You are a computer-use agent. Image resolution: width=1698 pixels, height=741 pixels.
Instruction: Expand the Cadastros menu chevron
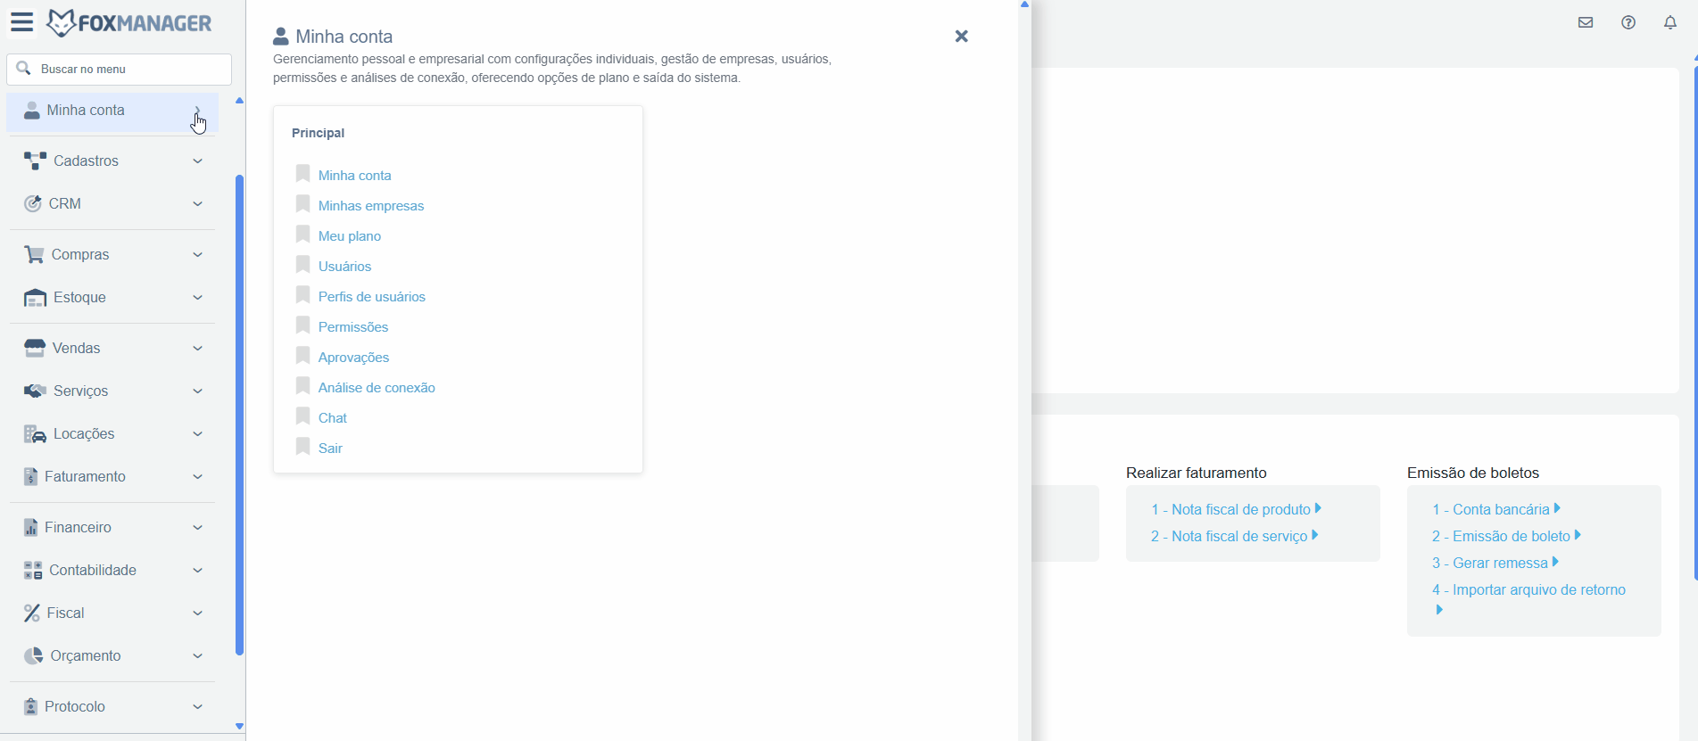click(198, 161)
